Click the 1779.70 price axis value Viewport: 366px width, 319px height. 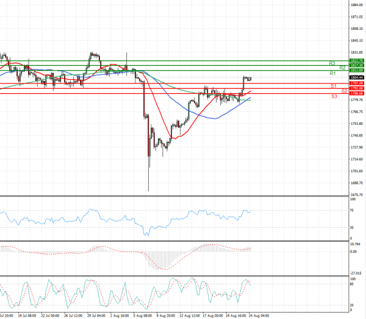click(357, 100)
